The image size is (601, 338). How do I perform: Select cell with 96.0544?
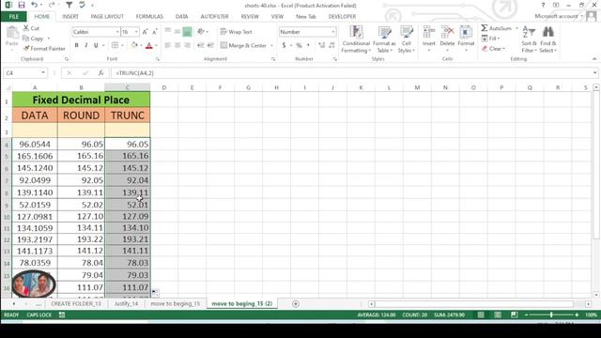[35, 144]
